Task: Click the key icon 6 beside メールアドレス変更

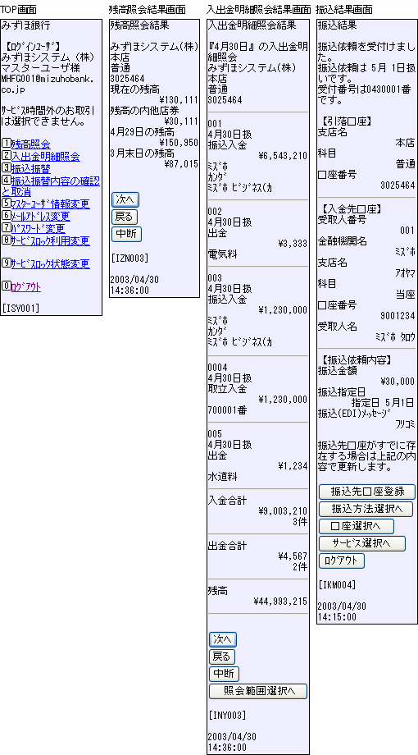Action: pyautogui.click(x=7, y=216)
